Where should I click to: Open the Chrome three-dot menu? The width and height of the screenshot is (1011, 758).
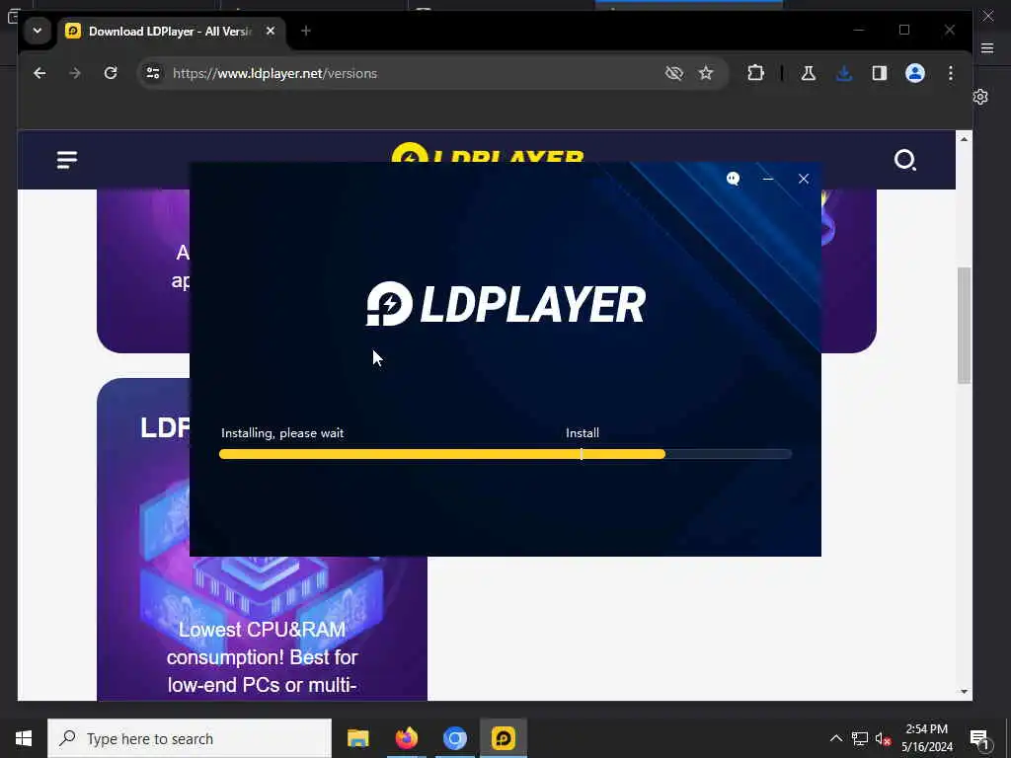(x=951, y=73)
